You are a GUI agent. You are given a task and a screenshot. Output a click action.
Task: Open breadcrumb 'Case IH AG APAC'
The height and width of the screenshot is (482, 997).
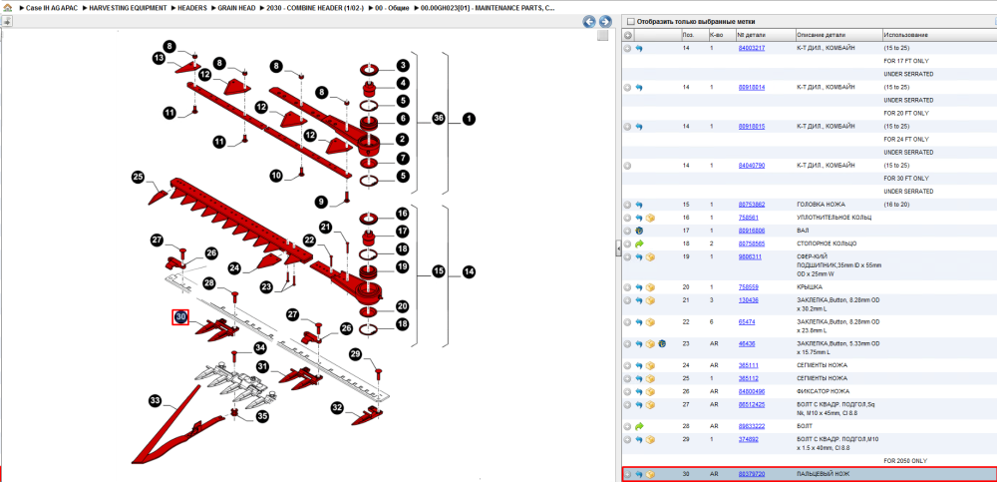(53, 10)
